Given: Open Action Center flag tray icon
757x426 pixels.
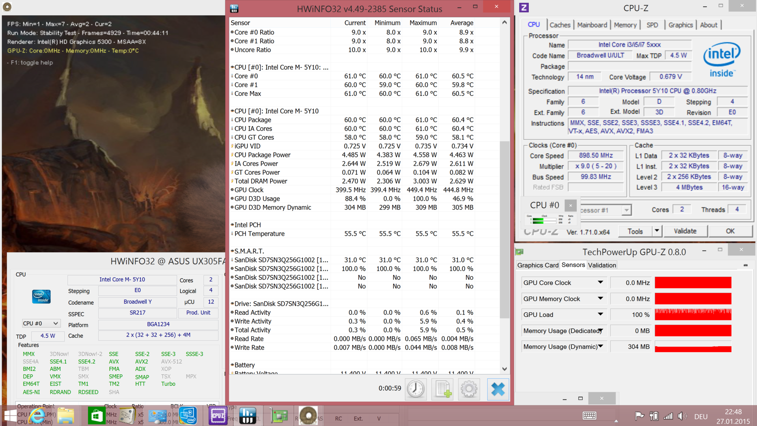Looking at the screenshot, I should pyautogui.click(x=639, y=416).
